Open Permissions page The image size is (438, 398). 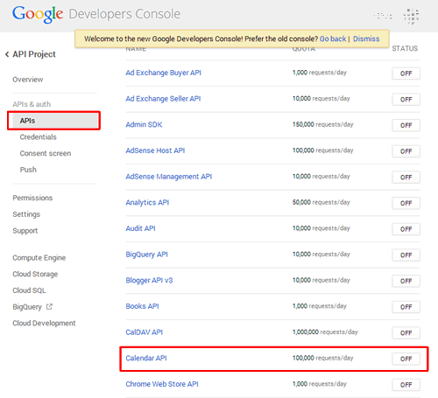point(32,198)
